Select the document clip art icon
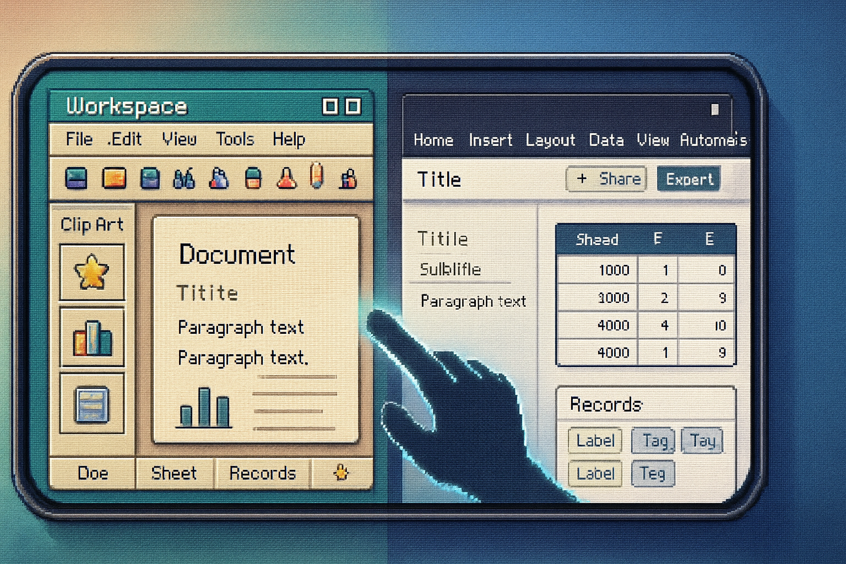This screenshot has width=846, height=564. click(x=91, y=405)
